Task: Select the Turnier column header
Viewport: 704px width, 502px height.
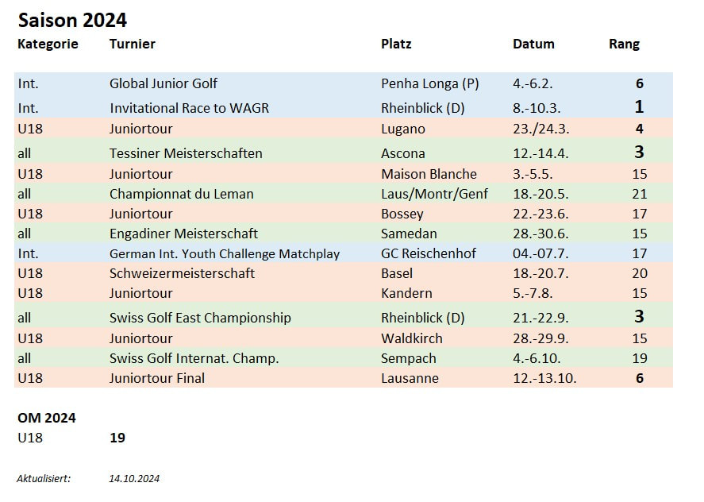Action: [132, 44]
